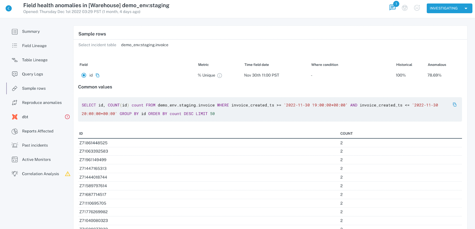Click the historical value 100%
Image resolution: width=475 pixels, height=229 pixels.
[401, 75]
